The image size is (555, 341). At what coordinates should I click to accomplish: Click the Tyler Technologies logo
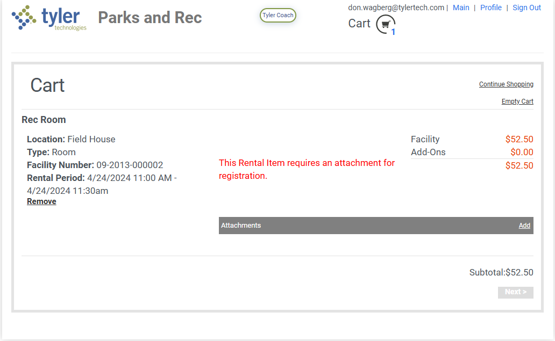49,18
